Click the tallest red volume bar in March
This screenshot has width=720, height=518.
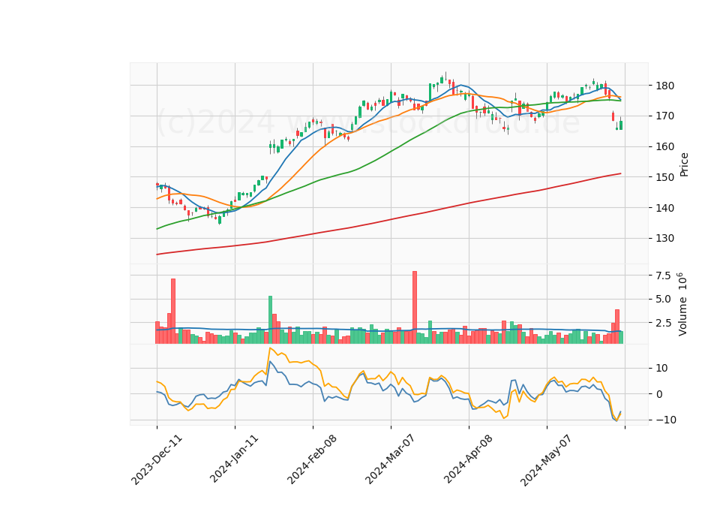[415, 308]
